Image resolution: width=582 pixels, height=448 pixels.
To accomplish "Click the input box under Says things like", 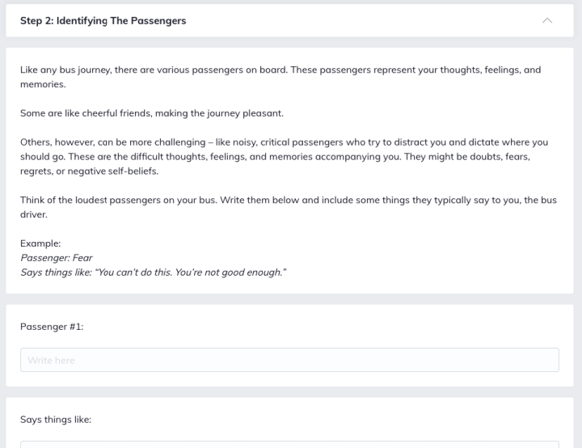I will pos(289,444).
